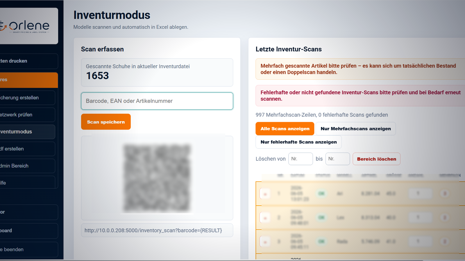Focus the barcode, EAN or Artikelnummer field
The width and height of the screenshot is (465, 261).
pyautogui.click(x=157, y=101)
